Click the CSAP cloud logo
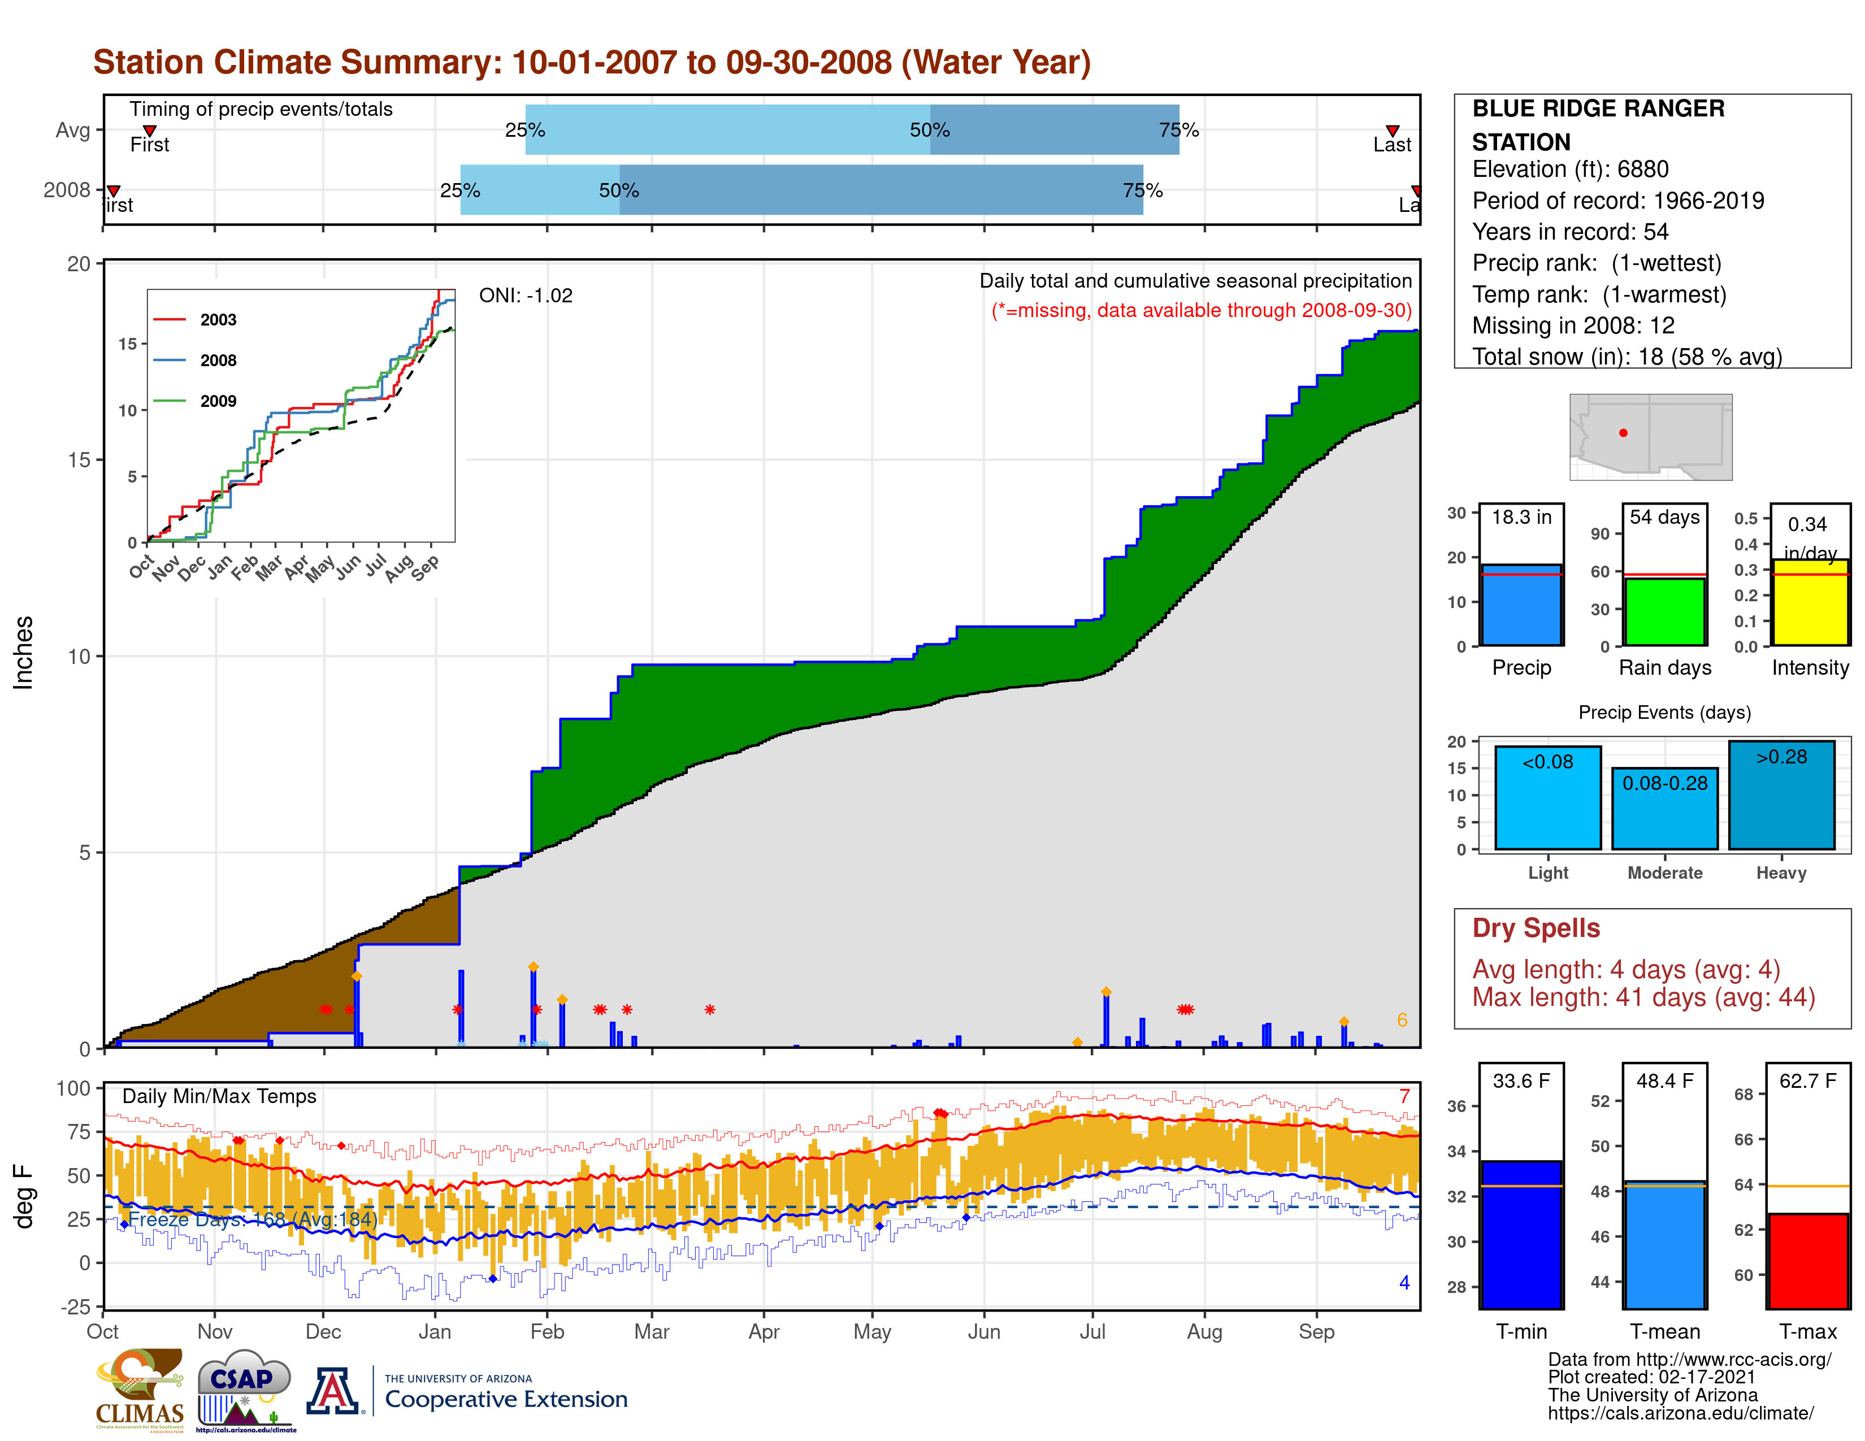Viewport: 1865px width, 1441px height. tap(245, 1390)
